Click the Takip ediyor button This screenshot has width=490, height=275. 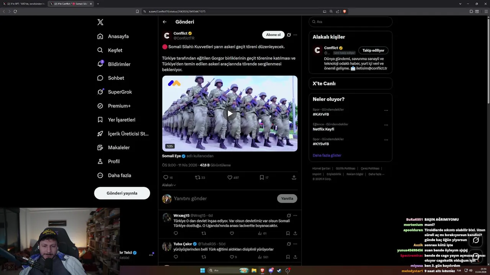tap(373, 50)
